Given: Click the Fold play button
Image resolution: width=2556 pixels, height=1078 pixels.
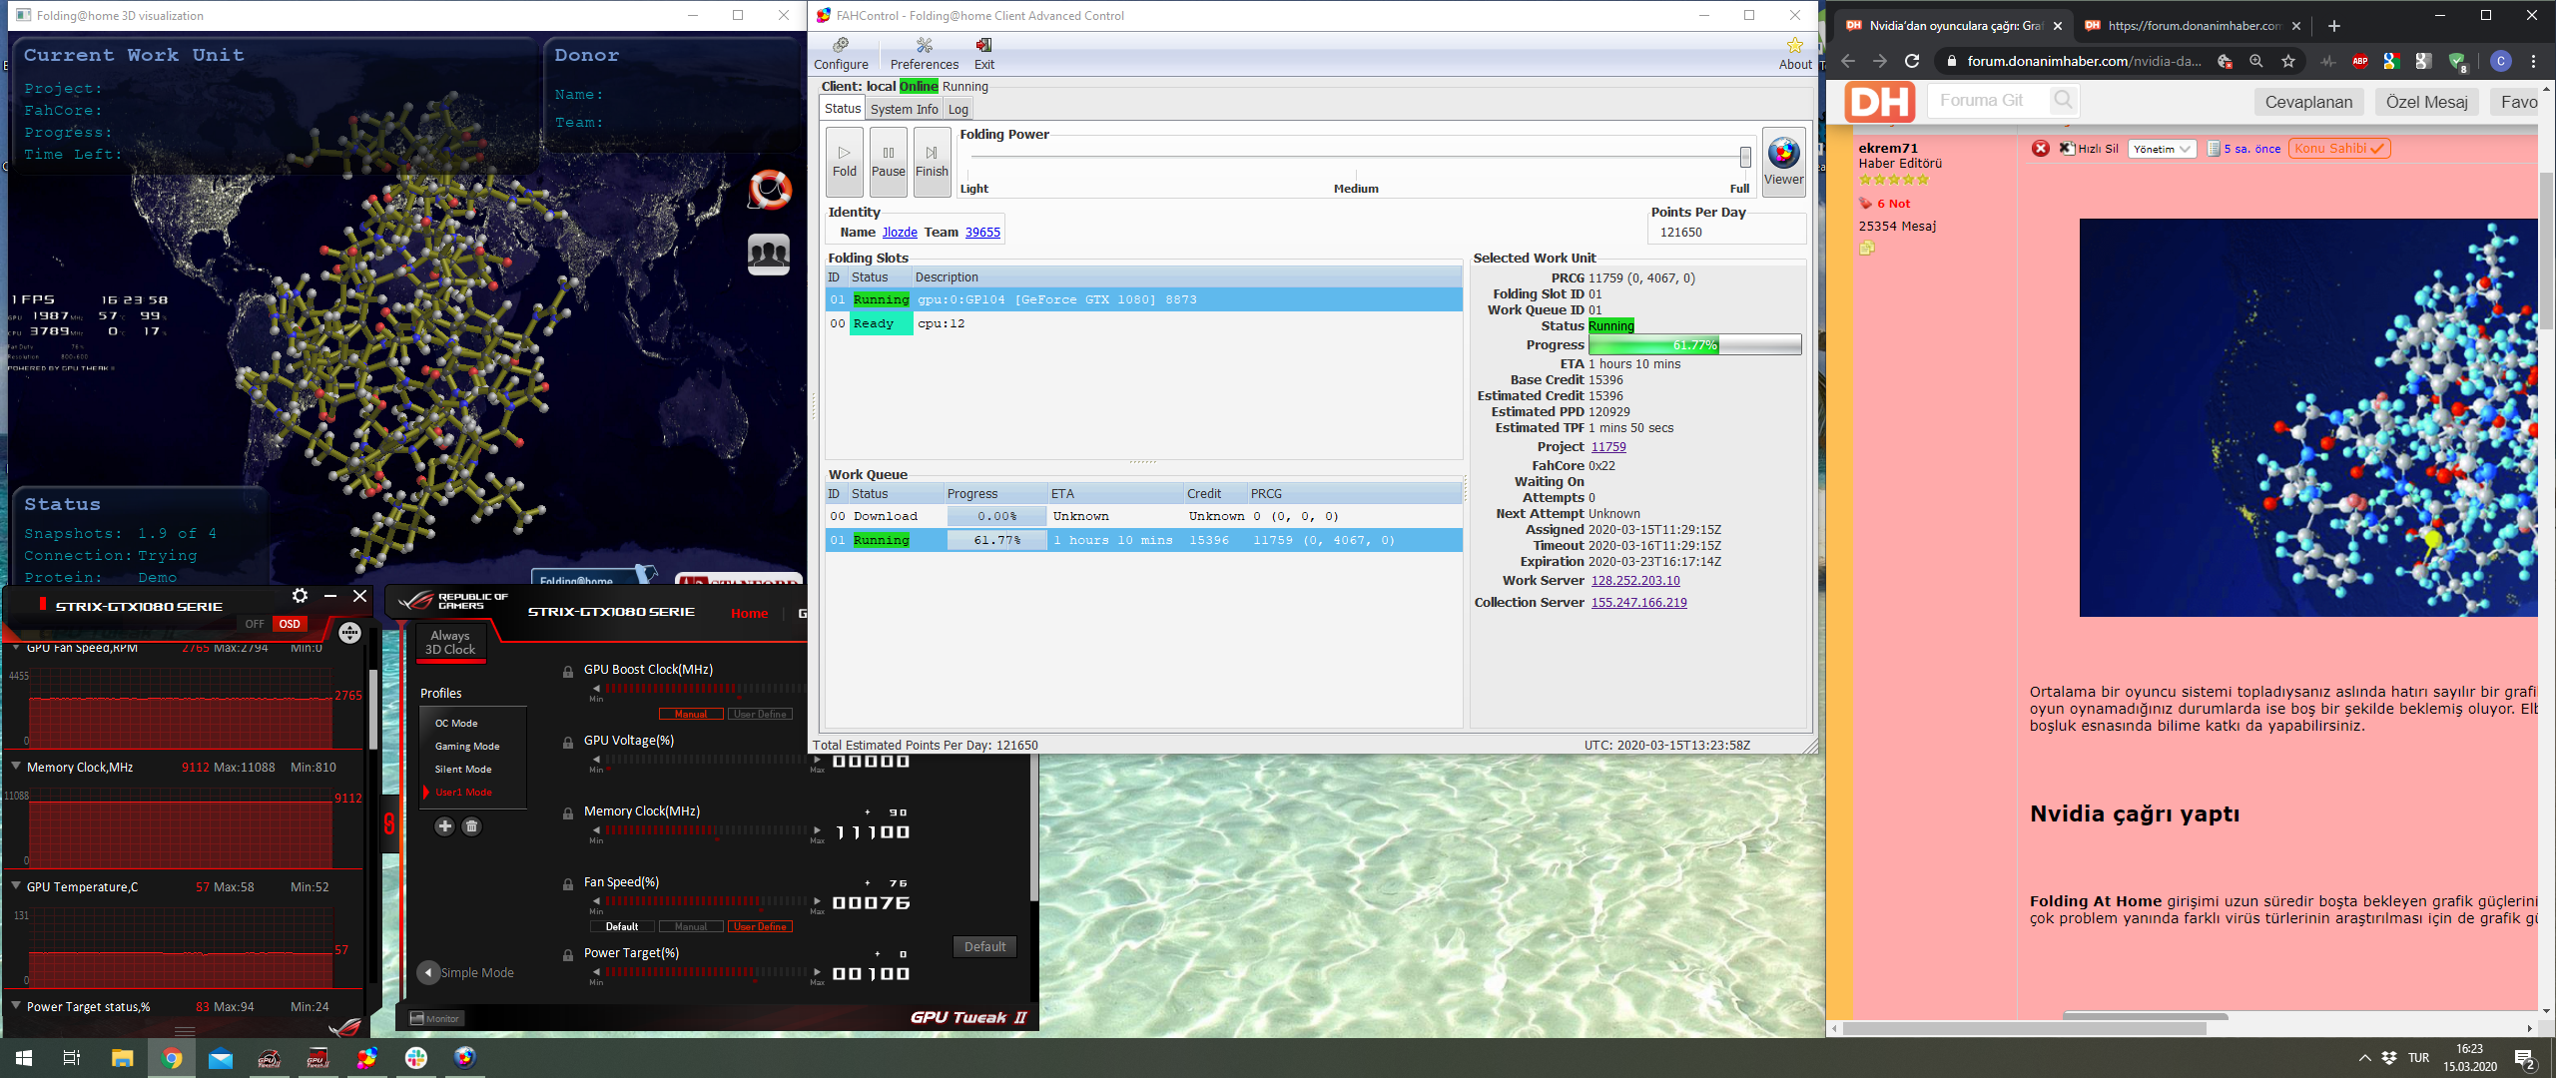Looking at the screenshot, I should click(x=845, y=162).
